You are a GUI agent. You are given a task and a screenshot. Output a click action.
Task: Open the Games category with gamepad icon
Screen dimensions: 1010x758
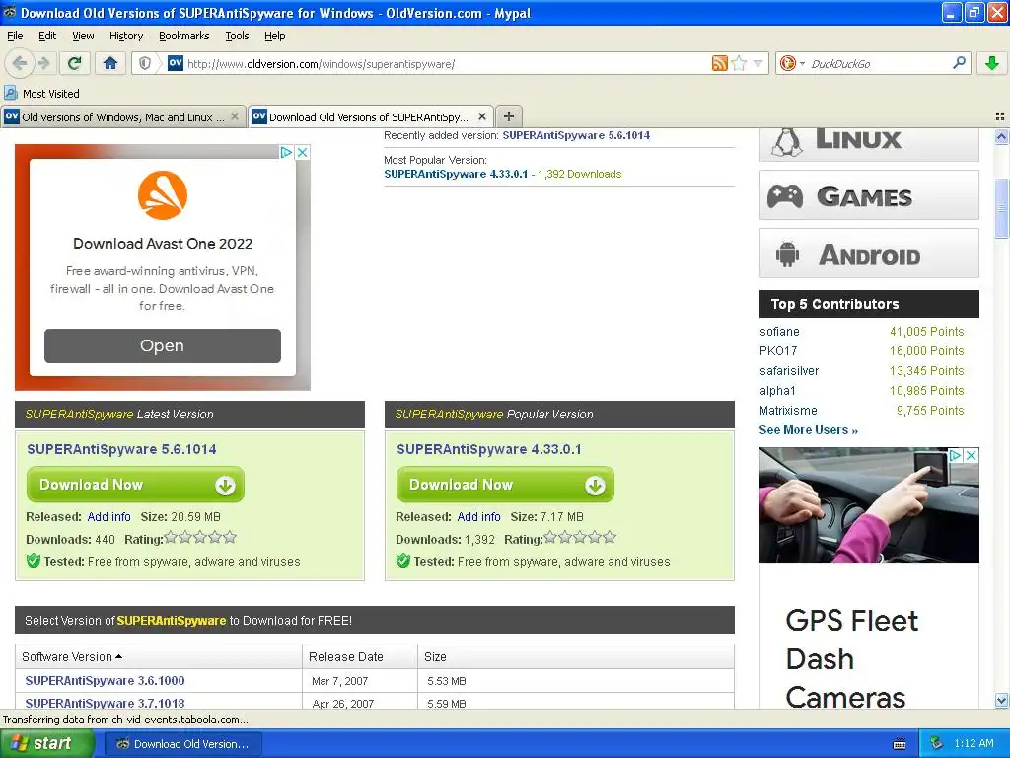(869, 195)
